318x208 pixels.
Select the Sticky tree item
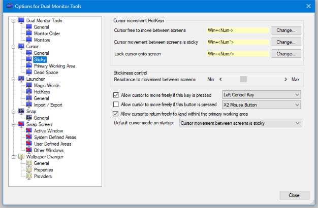40,59
